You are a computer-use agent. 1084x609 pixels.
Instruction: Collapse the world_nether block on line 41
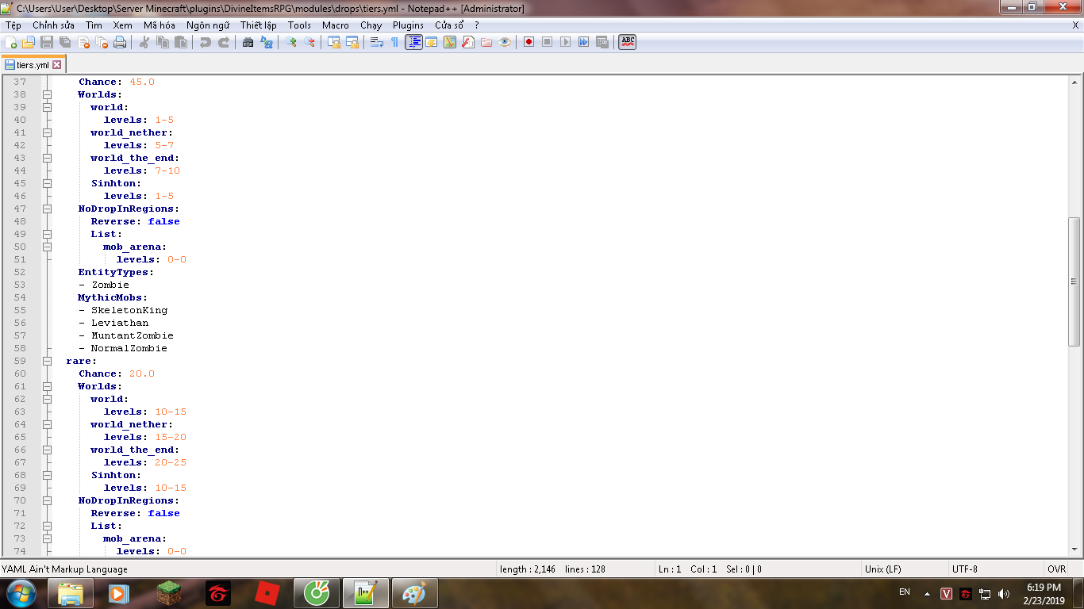coord(47,132)
